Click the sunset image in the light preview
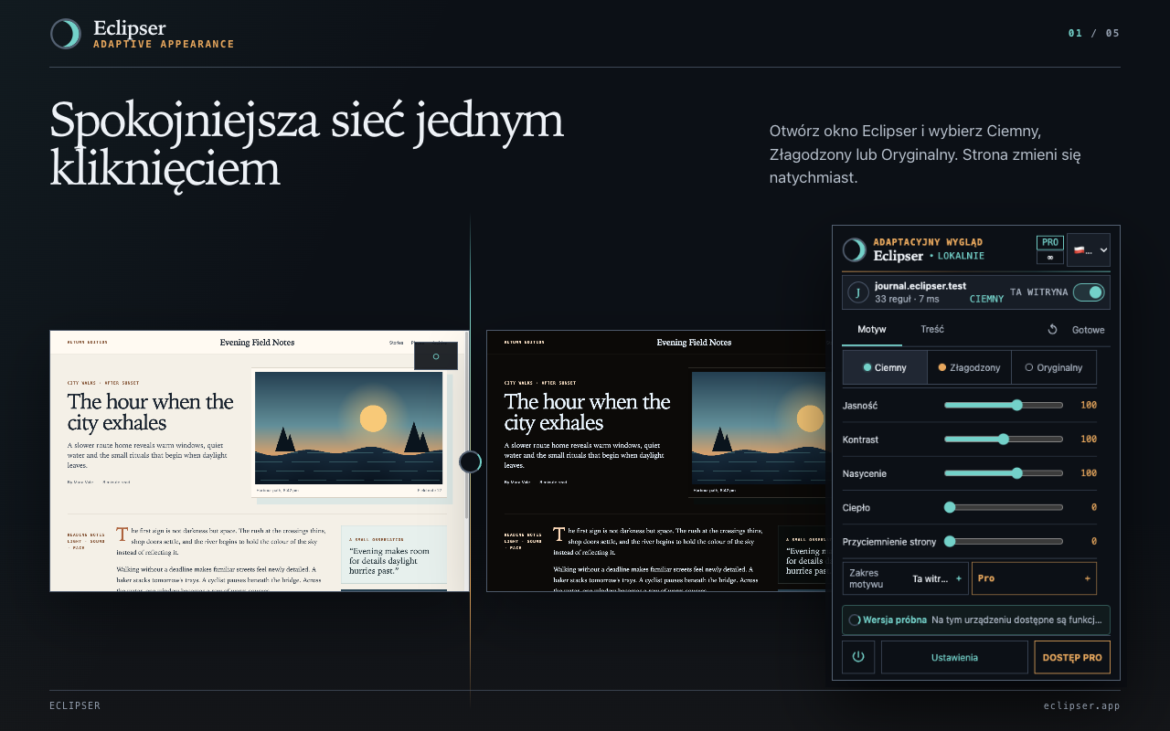Image resolution: width=1170 pixels, height=731 pixels. pyautogui.click(x=348, y=428)
